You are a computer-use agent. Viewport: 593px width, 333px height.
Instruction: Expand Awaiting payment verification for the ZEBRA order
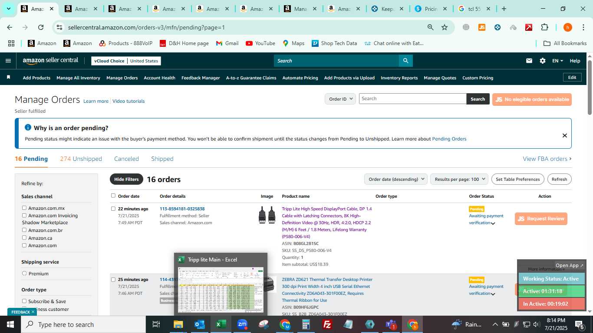click(493, 294)
